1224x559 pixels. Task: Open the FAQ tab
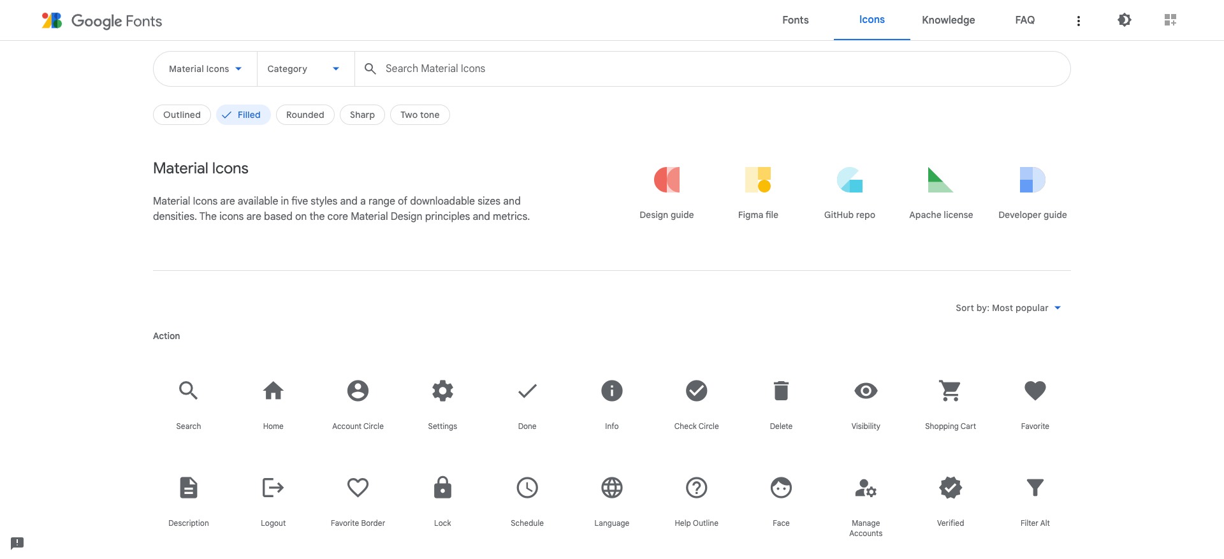pos(1025,20)
